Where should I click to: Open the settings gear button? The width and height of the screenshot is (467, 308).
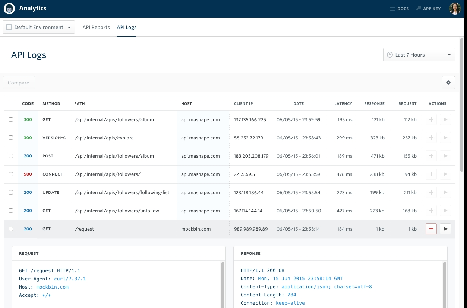point(448,83)
